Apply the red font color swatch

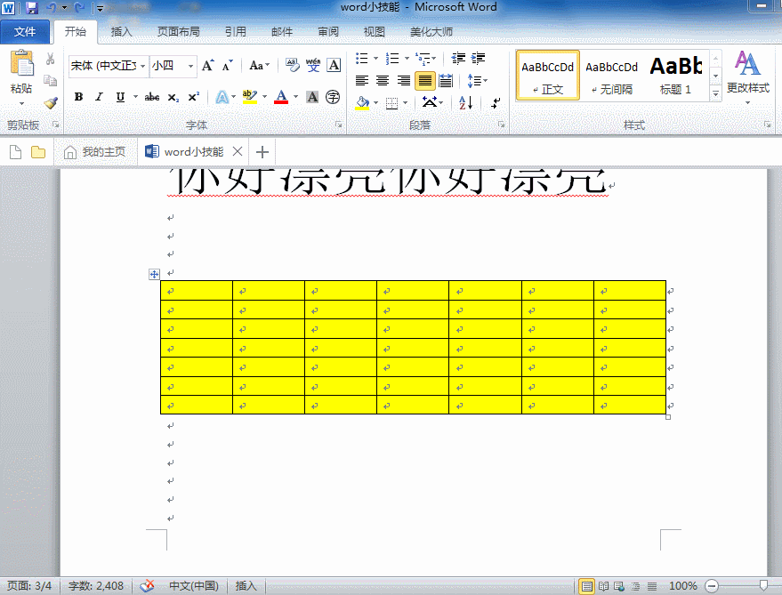coord(281,97)
